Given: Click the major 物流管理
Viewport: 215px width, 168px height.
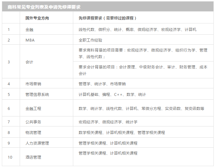Looking at the screenshot, I should click(x=33, y=132).
